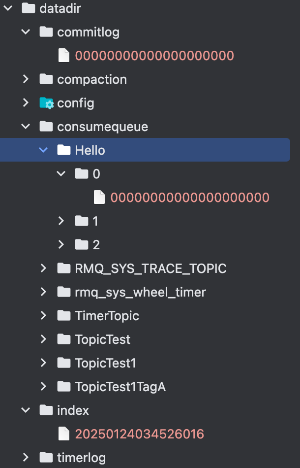The image size is (300, 468).
Task: Open index file 20250124034526016
Action: (139, 434)
